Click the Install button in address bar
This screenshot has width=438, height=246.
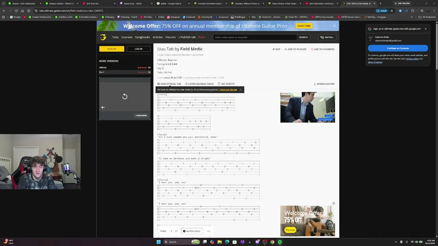[382, 11]
